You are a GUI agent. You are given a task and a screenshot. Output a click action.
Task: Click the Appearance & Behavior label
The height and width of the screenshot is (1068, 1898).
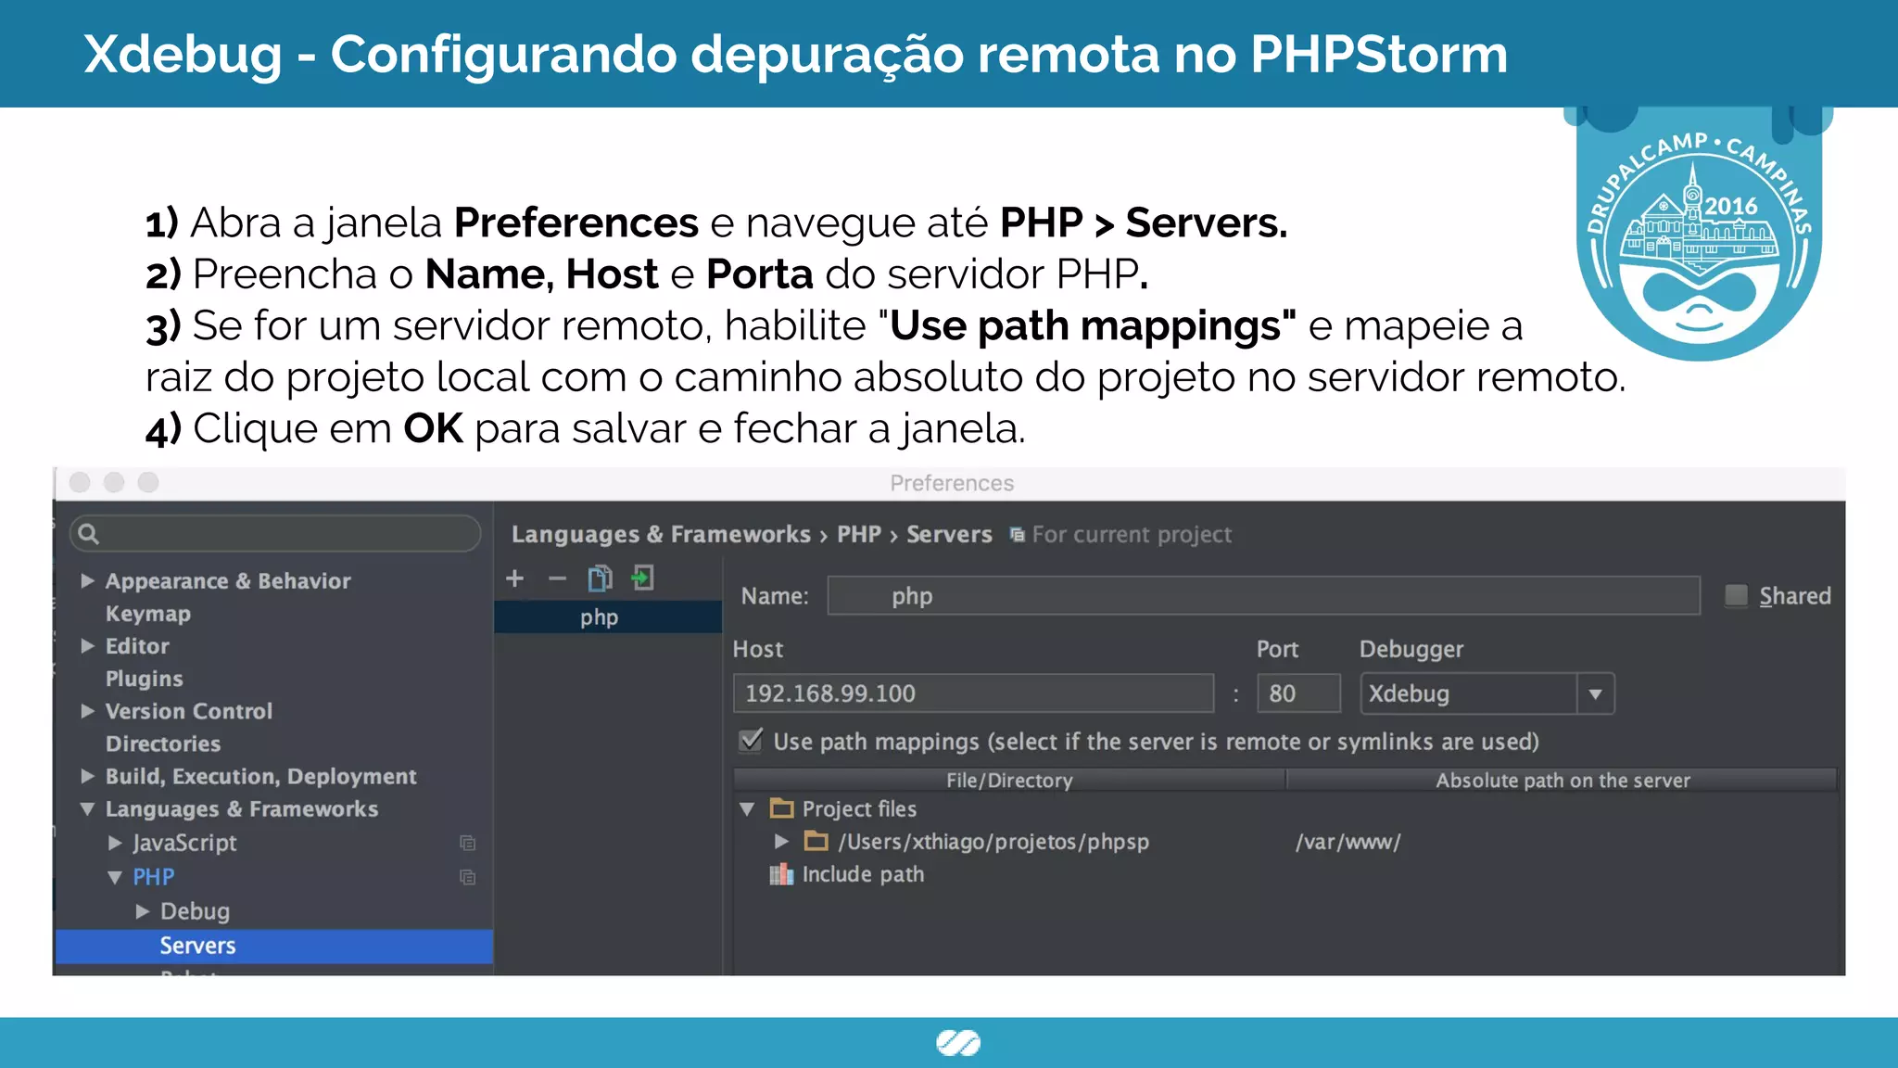pos(228,580)
